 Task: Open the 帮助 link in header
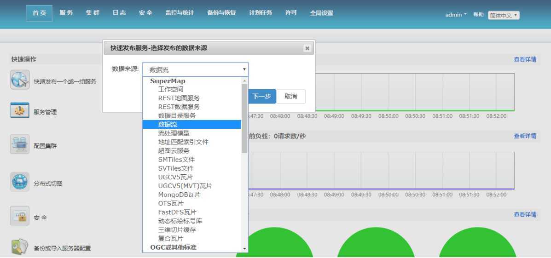(478, 15)
